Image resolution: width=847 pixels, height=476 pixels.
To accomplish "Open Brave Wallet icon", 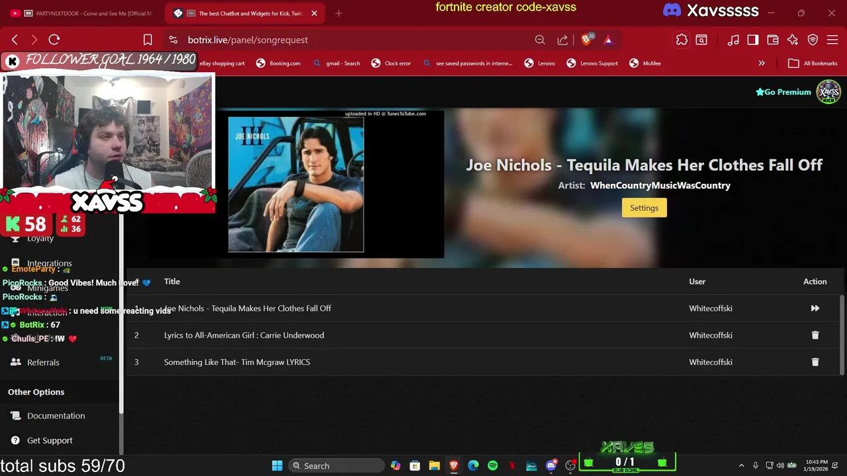I will point(773,40).
